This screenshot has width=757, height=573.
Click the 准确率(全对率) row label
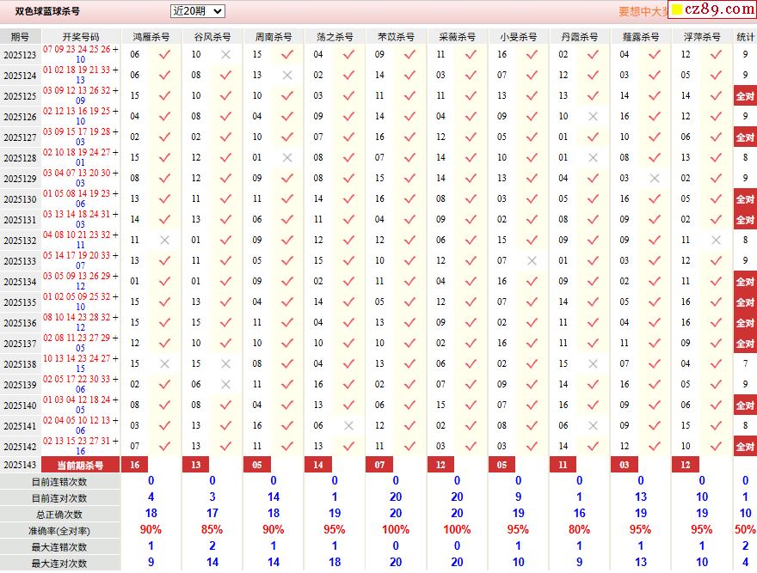[x=59, y=531]
